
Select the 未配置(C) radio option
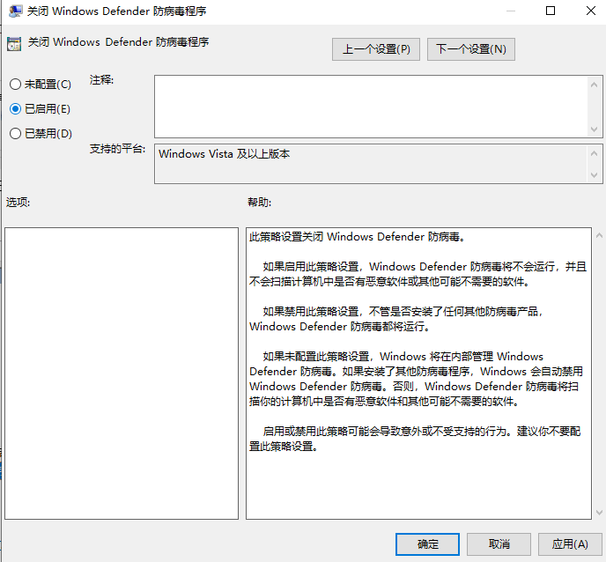coord(15,85)
